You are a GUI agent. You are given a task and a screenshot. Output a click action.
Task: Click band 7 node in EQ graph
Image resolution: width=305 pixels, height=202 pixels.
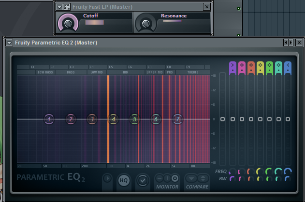(177, 119)
